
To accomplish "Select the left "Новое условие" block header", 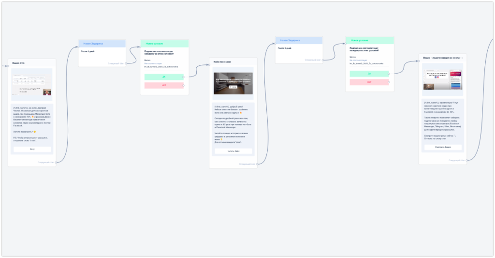I will 164,44.
